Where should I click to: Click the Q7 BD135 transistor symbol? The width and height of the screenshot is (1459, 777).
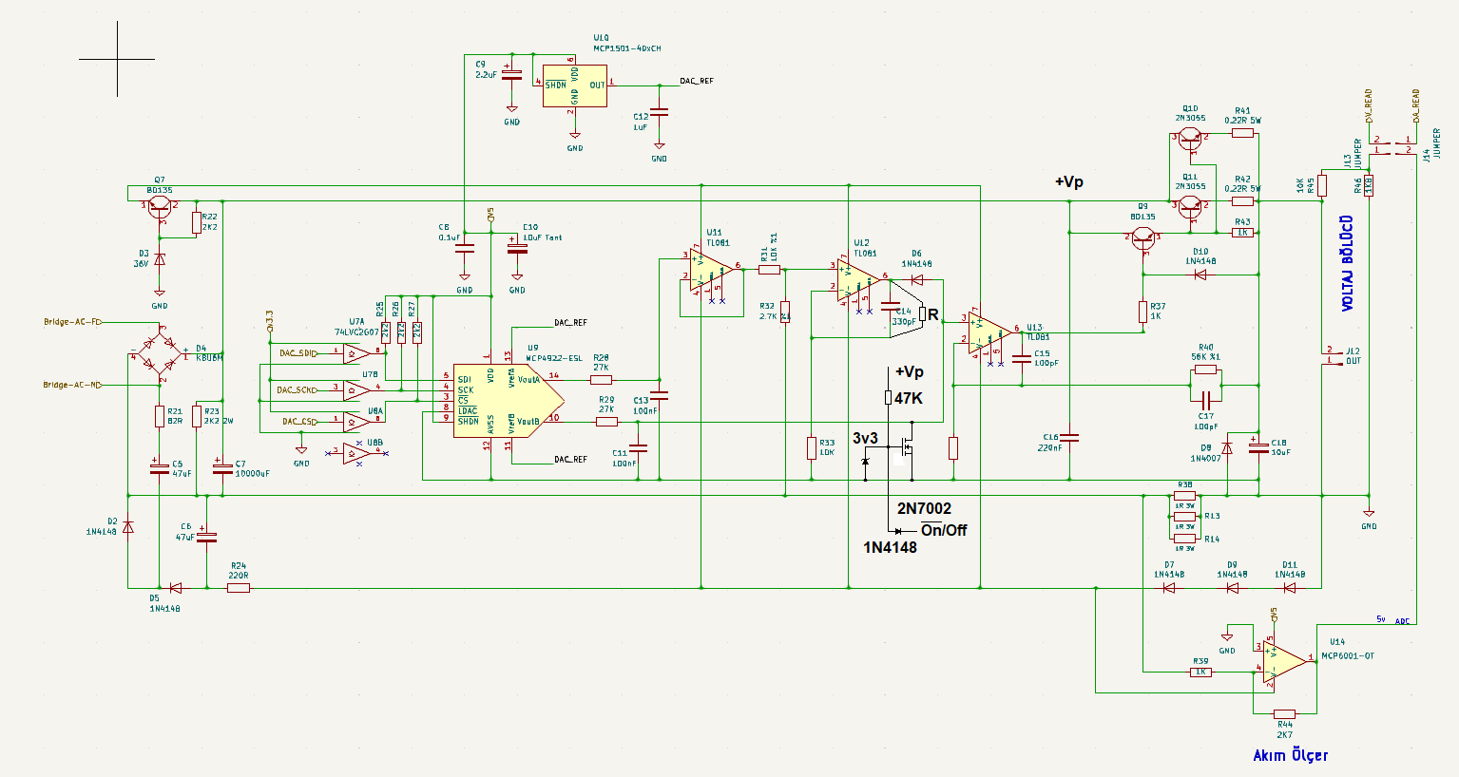[159, 207]
